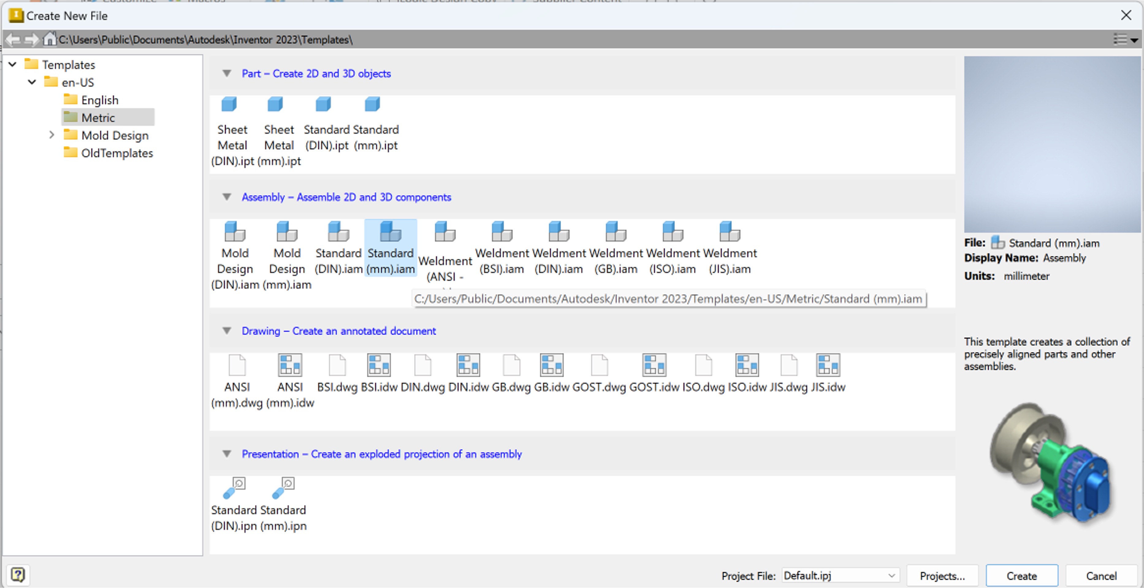Select the BSI.dwg drawing template
This screenshot has height=588, width=1144.
point(337,374)
